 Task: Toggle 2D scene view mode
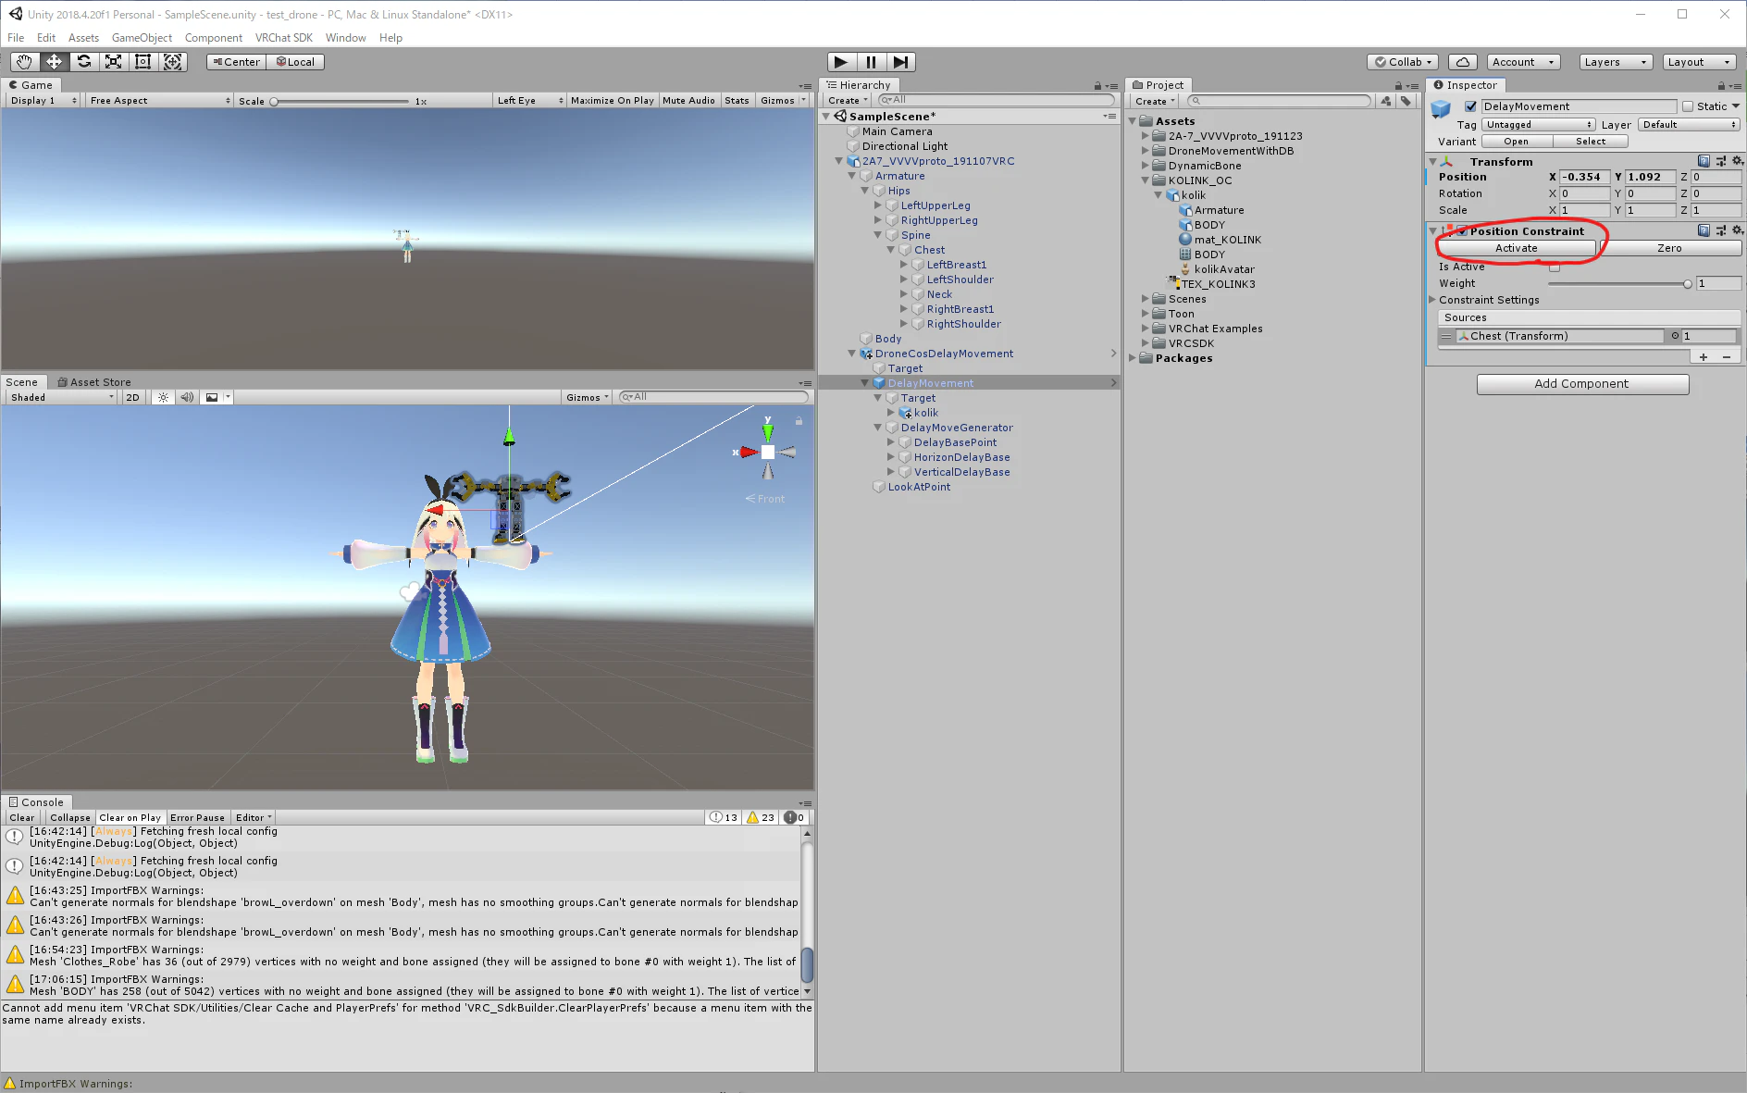click(132, 397)
